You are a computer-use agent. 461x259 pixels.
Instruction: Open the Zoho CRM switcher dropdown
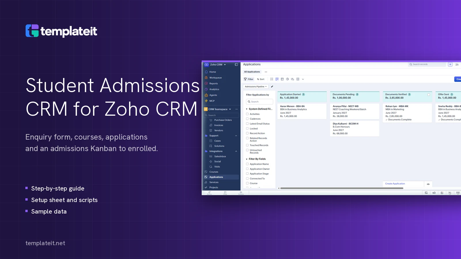click(x=225, y=65)
